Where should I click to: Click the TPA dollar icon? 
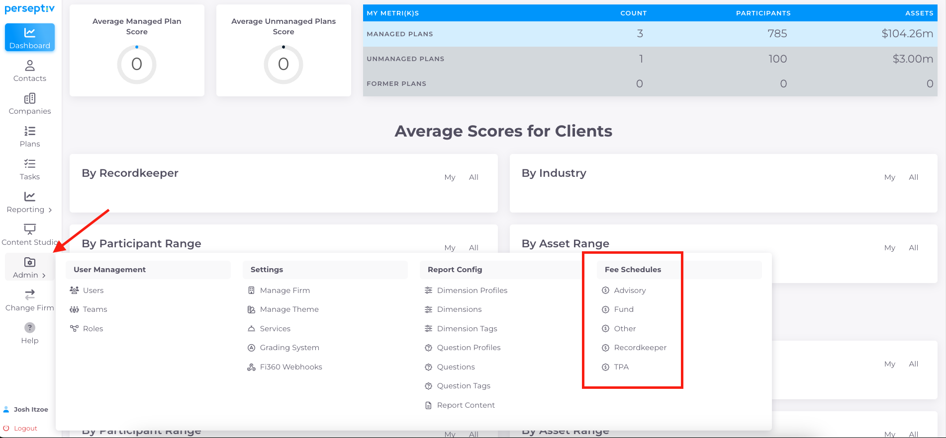[x=605, y=367]
